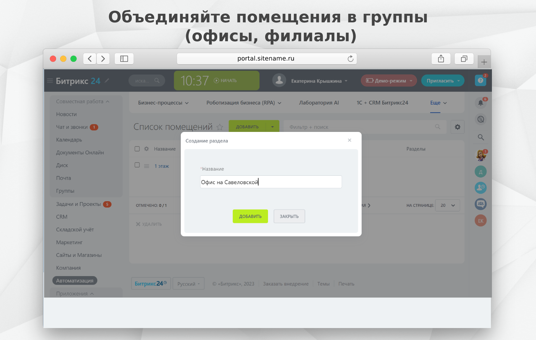Open list settings gear button
This screenshot has width=536, height=340.
[x=457, y=127]
